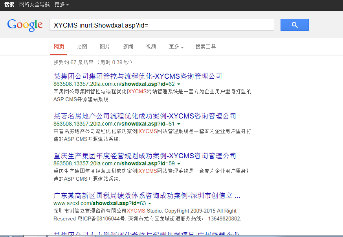Viewport: 343px width, 237px height.
Task: Click URL text 863508.13357.20la.com.cn/showdxal.asp?id=59
Action: (114, 163)
